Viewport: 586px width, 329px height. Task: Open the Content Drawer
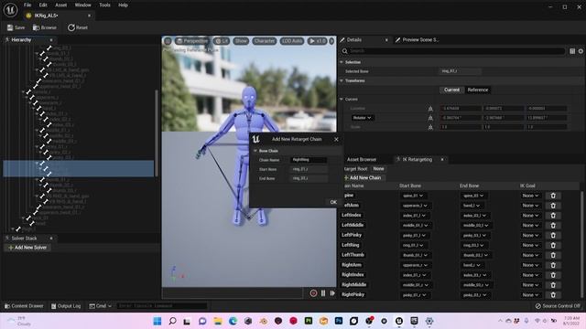(x=24, y=306)
